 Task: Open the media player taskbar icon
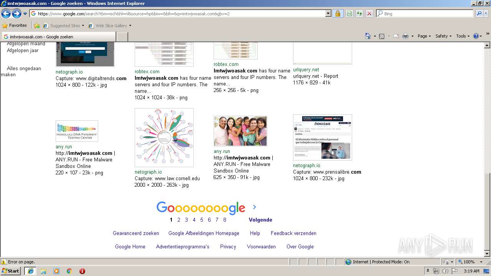(x=56, y=271)
